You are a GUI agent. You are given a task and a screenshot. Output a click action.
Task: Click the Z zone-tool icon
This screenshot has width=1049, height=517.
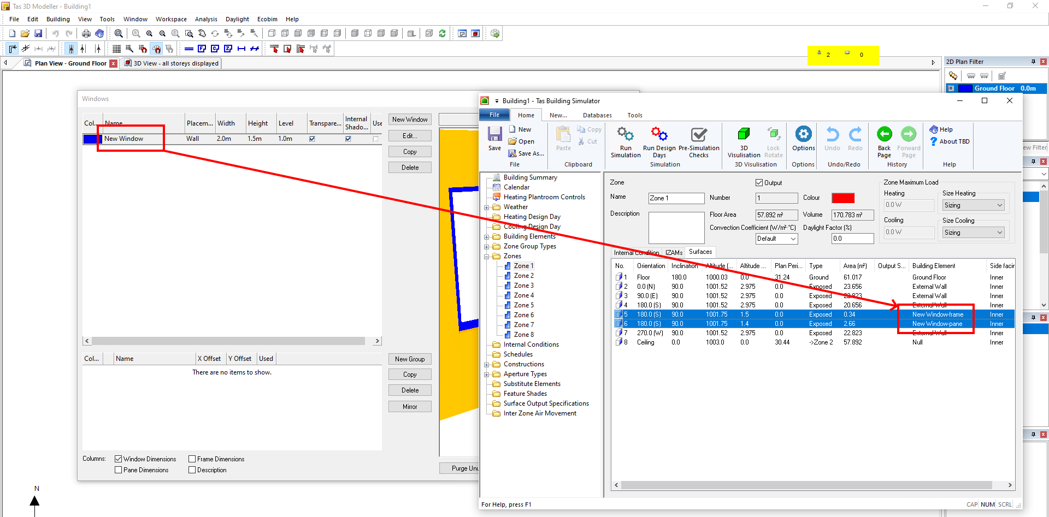[x=228, y=49]
